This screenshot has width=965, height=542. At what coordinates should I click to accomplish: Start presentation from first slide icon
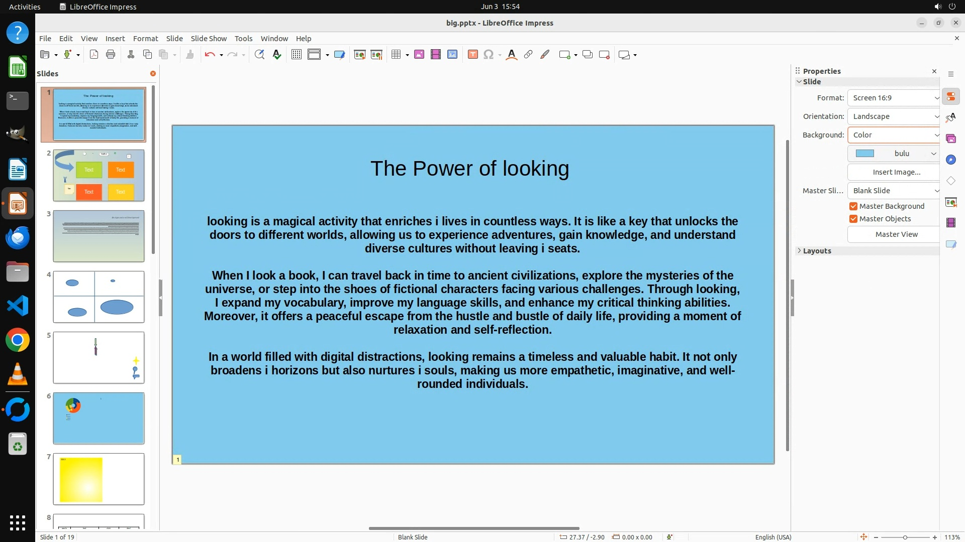coord(359,55)
